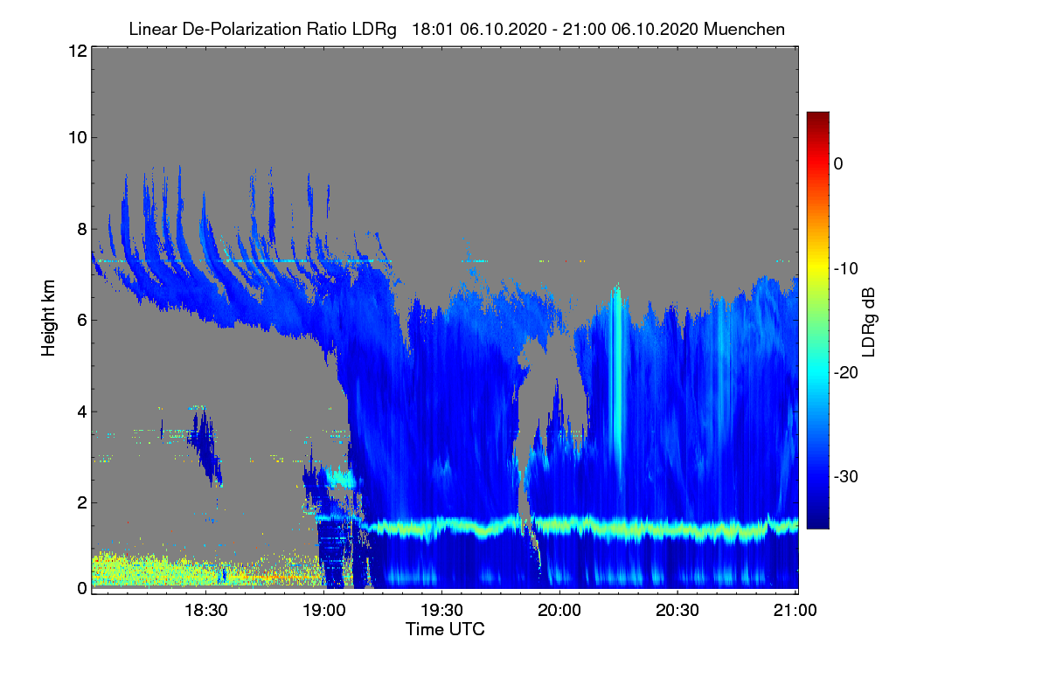
Task: Click the 'Time UTC' x-axis label
Action: point(445,629)
